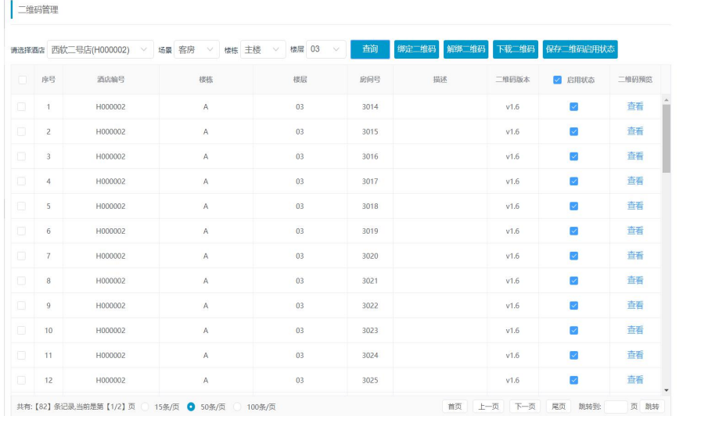Viewport: 701px width, 423px height.
Task: Select the 15条/页 radio option
Action: click(x=145, y=407)
